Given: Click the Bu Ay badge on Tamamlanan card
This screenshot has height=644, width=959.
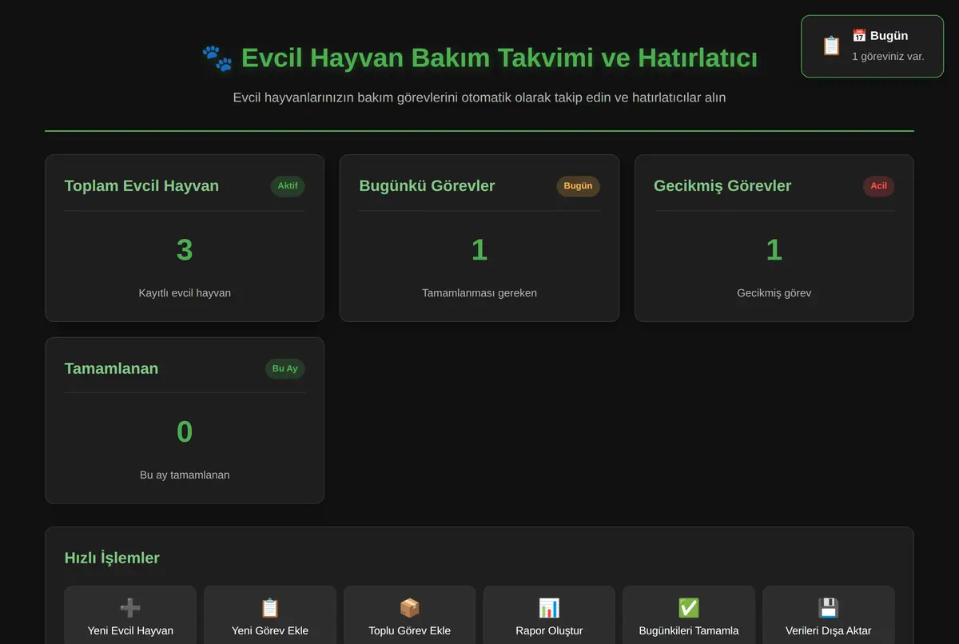Looking at the screenshot, I should click(285, 368).
